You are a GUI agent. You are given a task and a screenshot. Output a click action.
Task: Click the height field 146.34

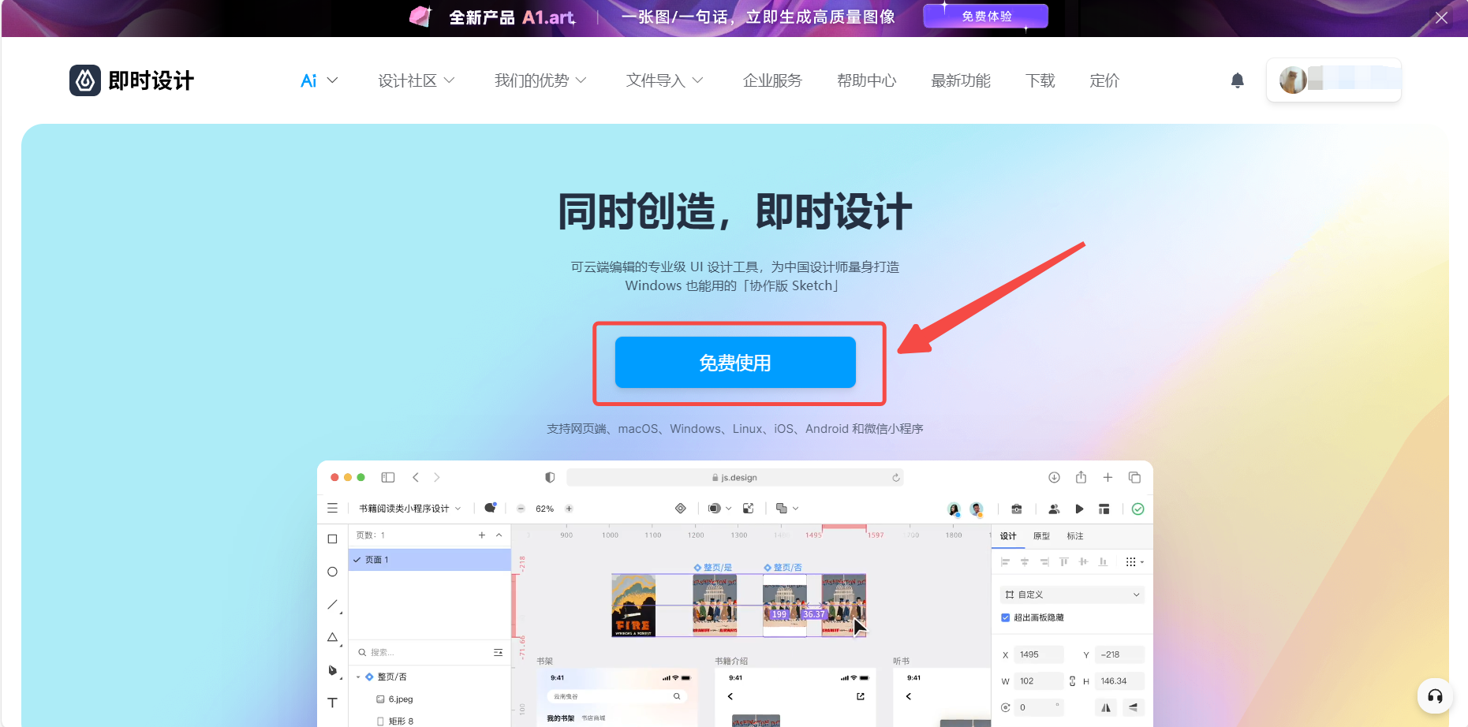pos(1119,681)
